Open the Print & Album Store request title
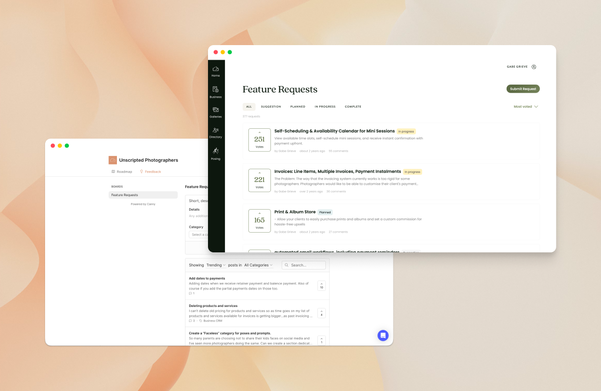The width and height of the screenshot is (601, 391). [295, 212]
